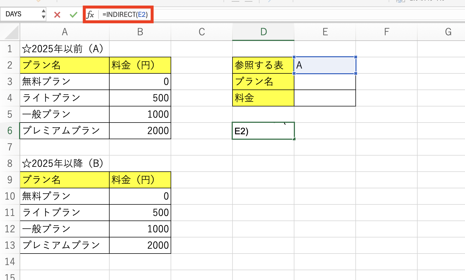
Task: Select column A header
Action: tap(64, 32)
